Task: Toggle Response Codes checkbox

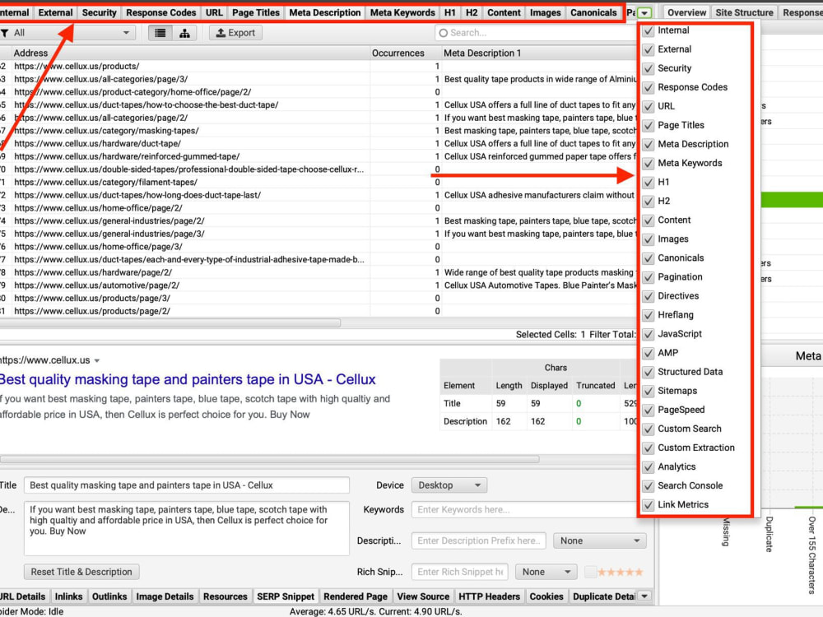Action: 649,87
